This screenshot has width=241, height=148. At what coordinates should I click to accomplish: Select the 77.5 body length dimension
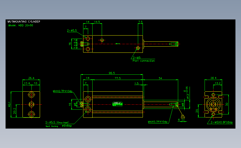coord(118,78)
